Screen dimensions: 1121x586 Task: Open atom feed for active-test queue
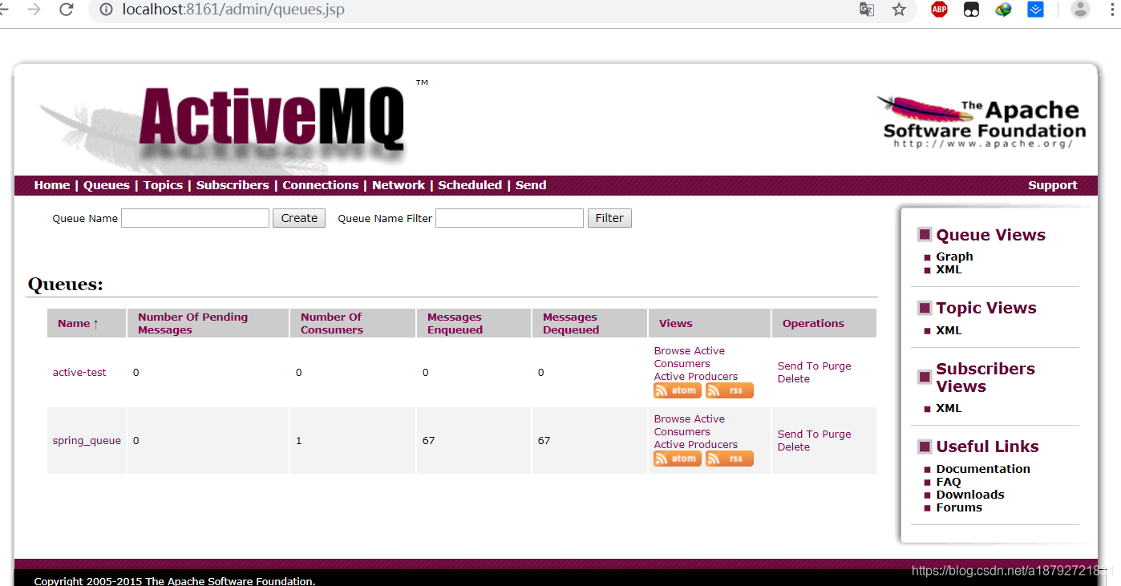pyautogui.click(x=678, y=390)
